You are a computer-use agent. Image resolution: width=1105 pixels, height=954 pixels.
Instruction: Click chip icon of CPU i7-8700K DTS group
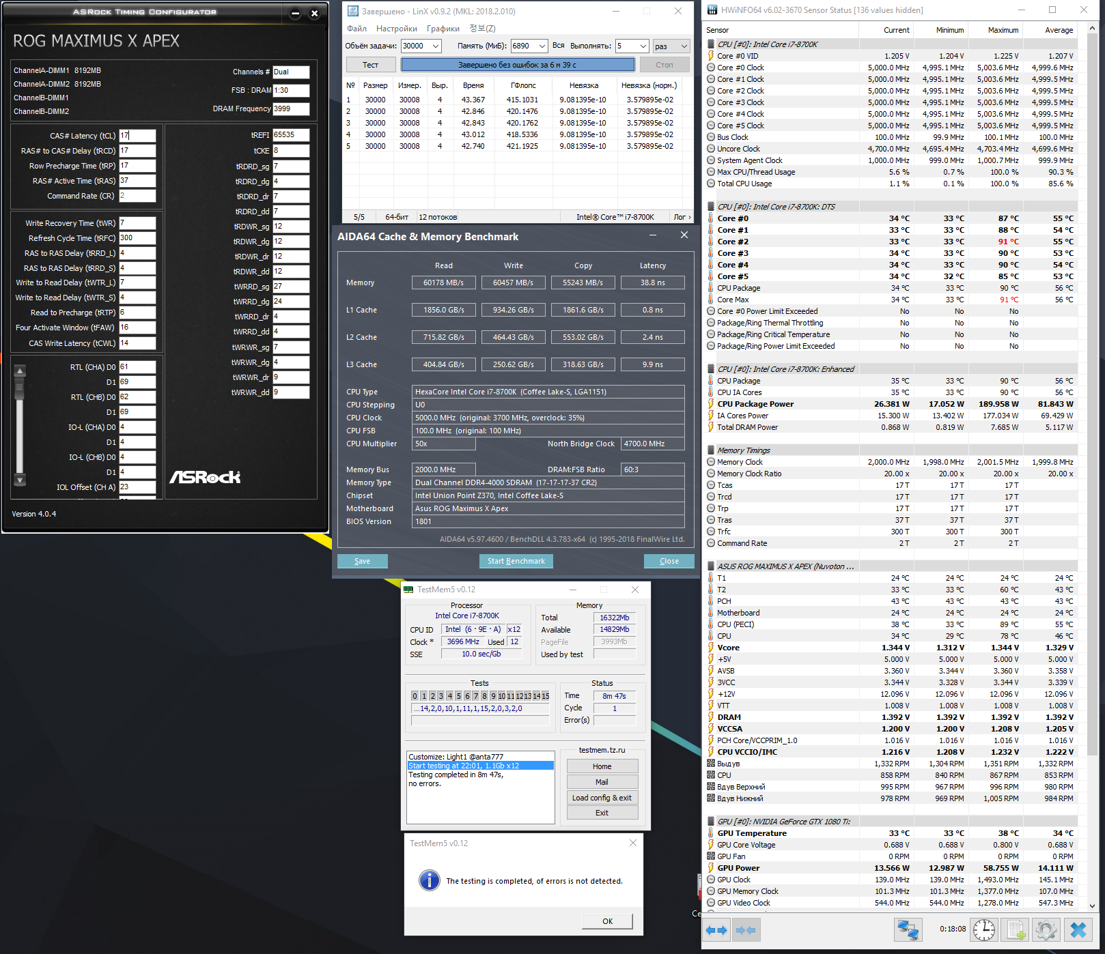(x=711, y=207)
